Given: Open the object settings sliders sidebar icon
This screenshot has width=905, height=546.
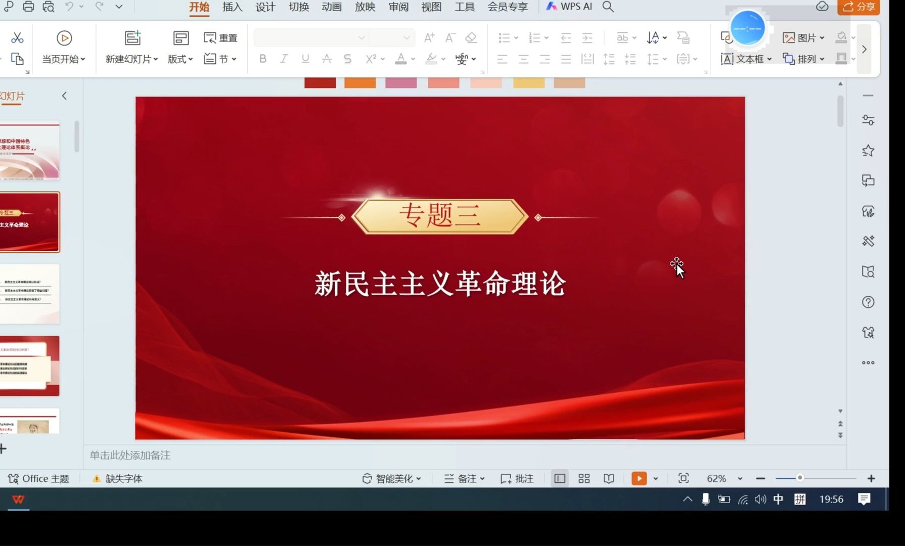Looking at the screenshot, I should pyautogui.click(x=868, y=120).
